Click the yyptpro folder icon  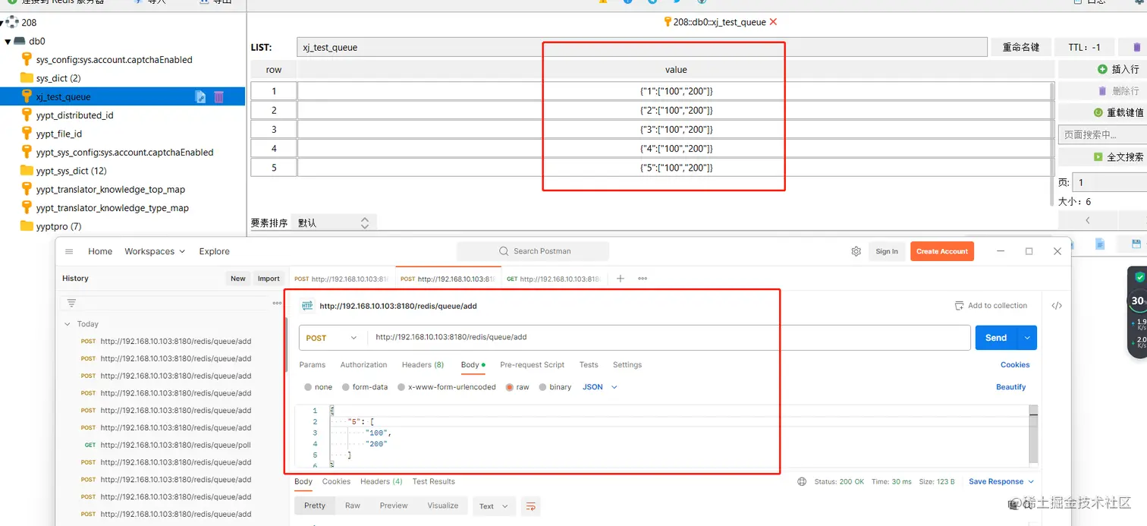pyautogui.click(x=27, y=226)
